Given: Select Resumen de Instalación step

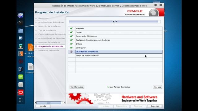Looking at the screenshot, I should click(x=49, y=42).
